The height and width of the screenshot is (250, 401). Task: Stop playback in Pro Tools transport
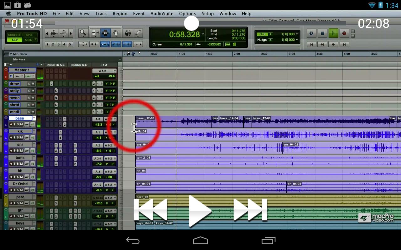322,33
